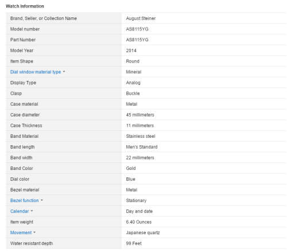Expand arrow next to Dial window material type
Viewport: 287px width, 252px height.
64,72
